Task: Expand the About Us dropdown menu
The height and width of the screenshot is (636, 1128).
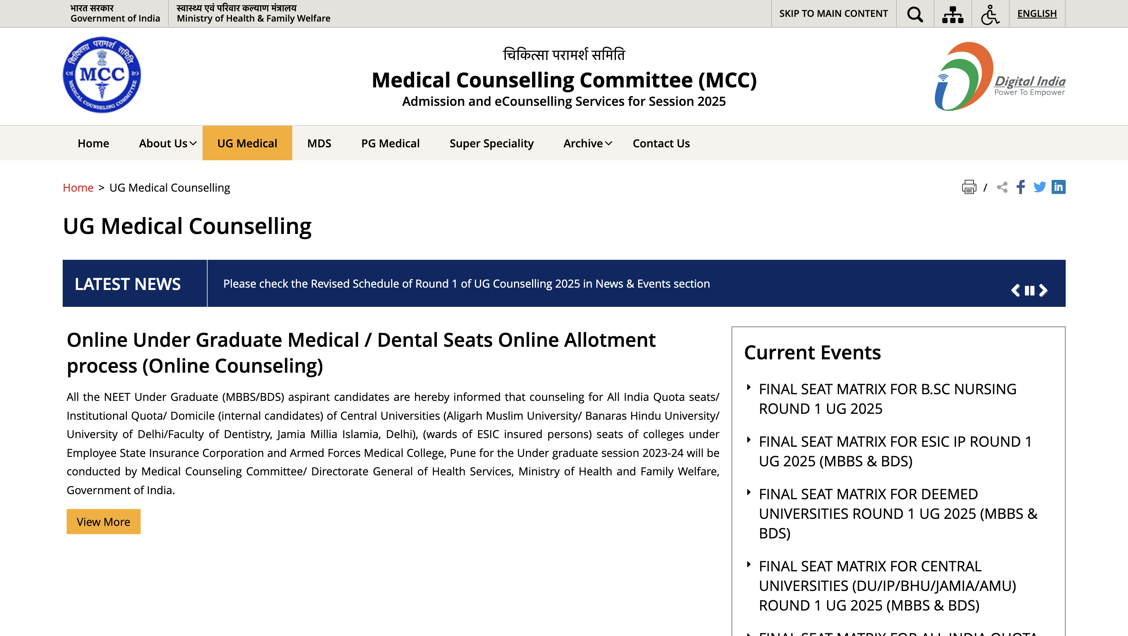Action: (167, 143)
